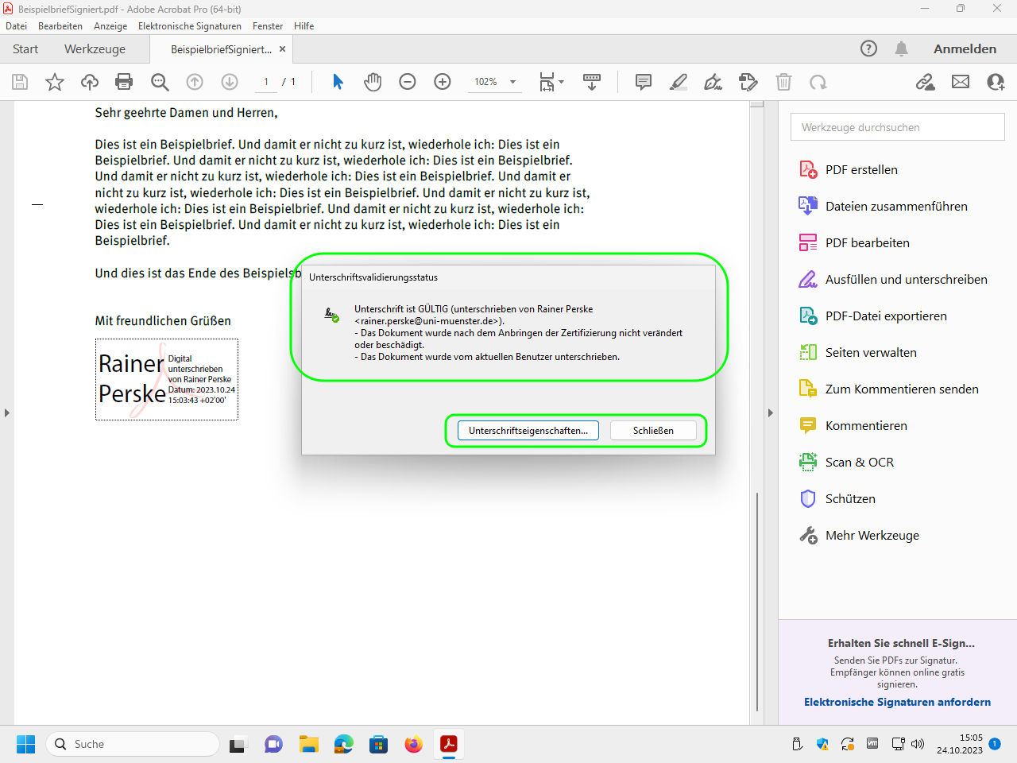Switch to the Werkzeuge tab

pyautogui.click(x=95, y=48)
